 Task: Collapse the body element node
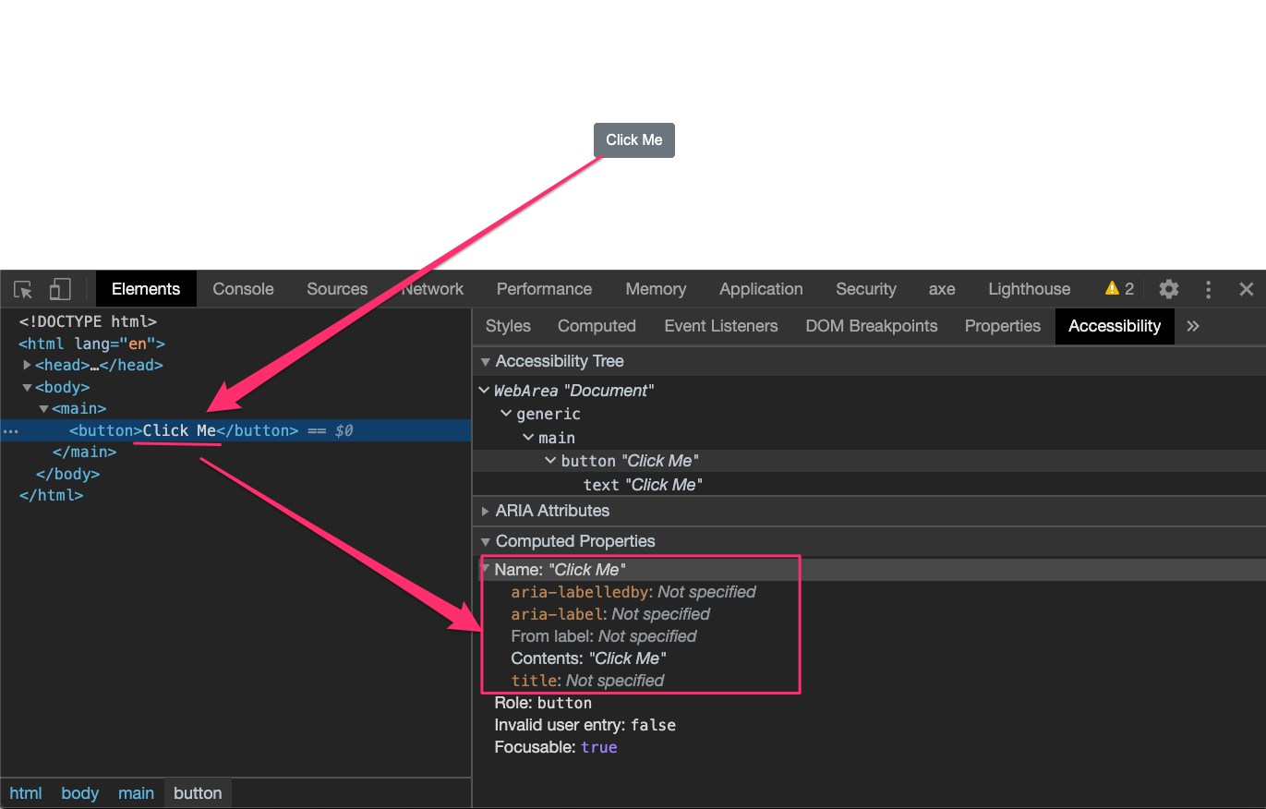pos(28,387)
